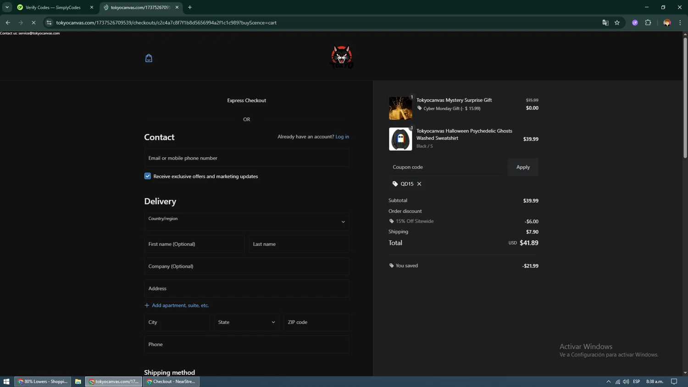Switch to the 80% Lowers taskbar window

43,381
